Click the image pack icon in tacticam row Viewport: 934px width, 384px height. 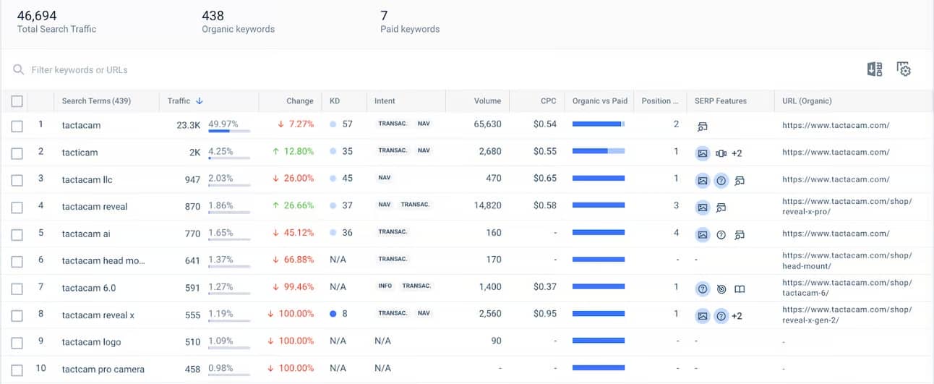[702, 153]
